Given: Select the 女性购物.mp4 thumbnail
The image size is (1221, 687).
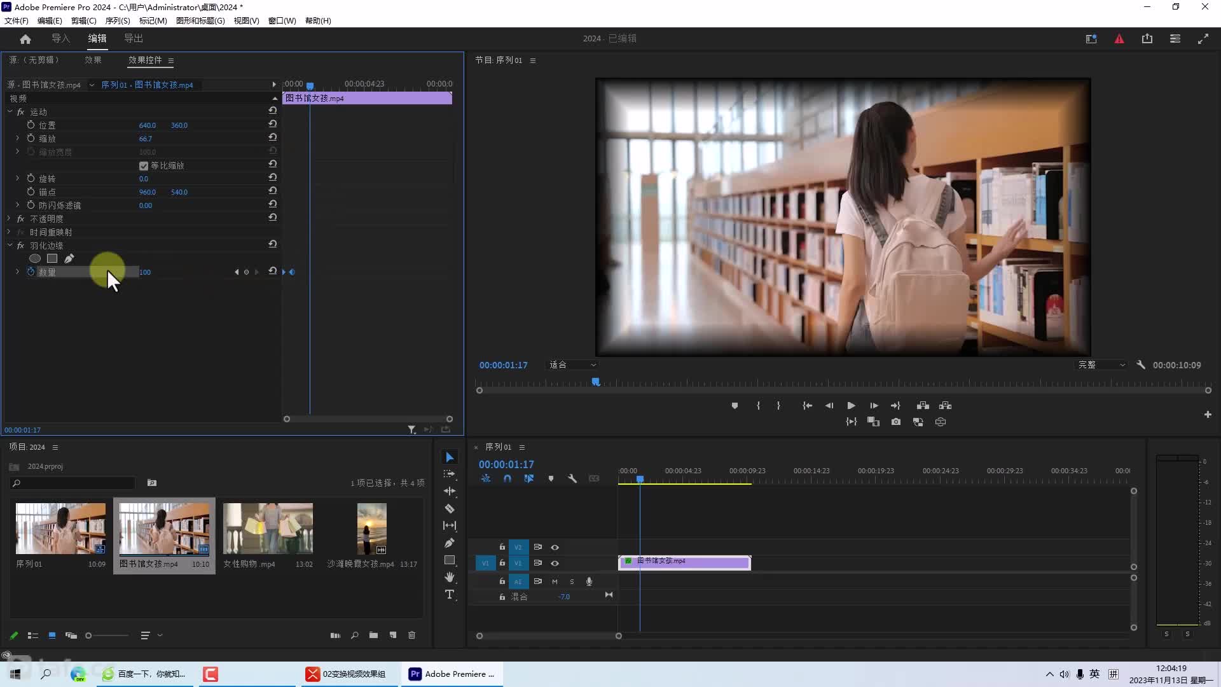Looking at the screenshot, I should point(268,529).
